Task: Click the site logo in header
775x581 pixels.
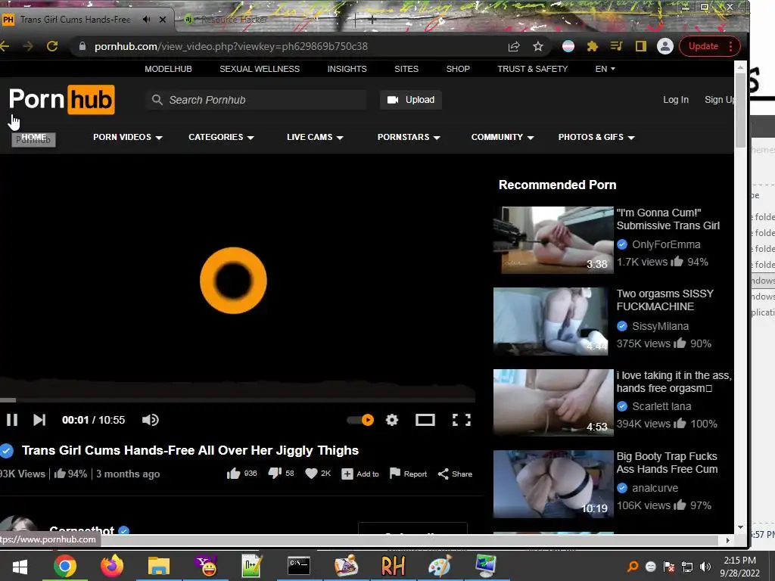Action: coord(62,99)
